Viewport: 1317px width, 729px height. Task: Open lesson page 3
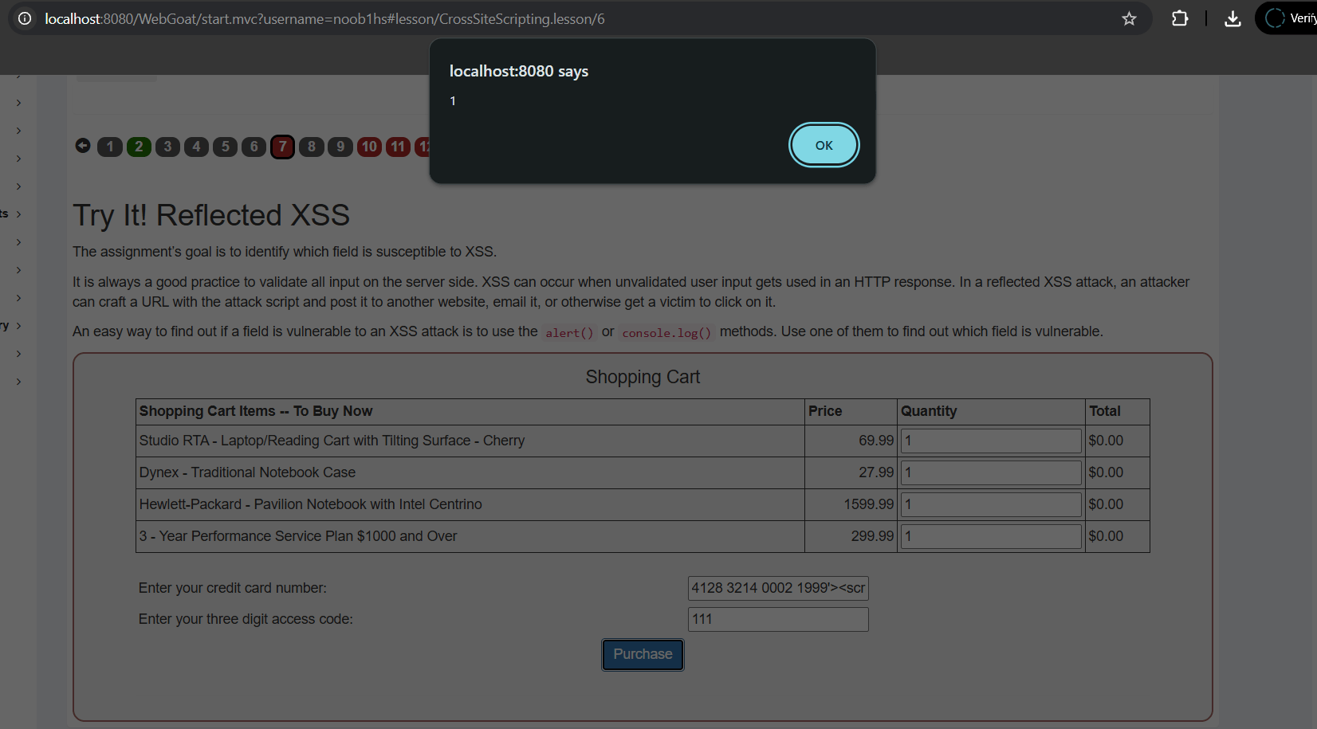tap(167, 147)
